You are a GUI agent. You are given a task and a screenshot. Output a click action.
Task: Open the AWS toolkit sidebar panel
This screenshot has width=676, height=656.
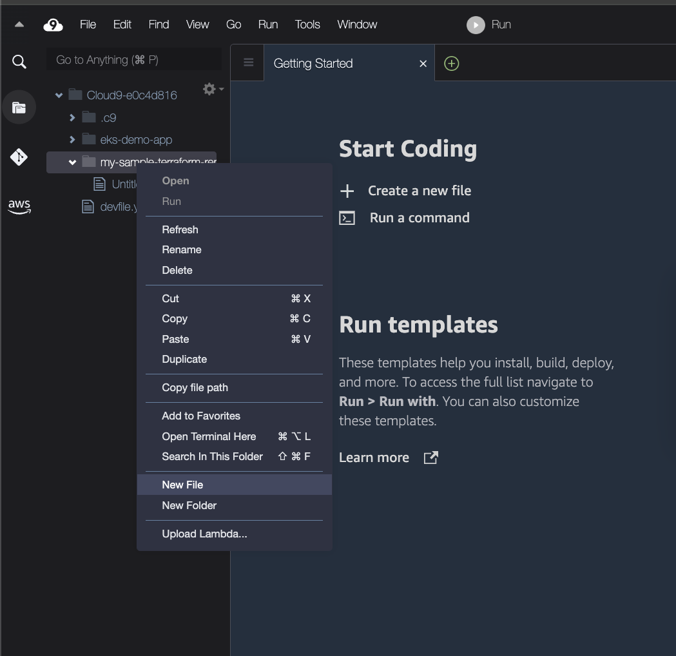(19, 206)
